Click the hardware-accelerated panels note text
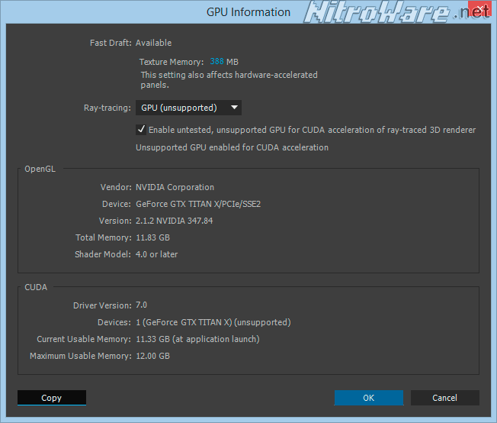Viewport: 497px width, 423px height. click(x=229, y=79)
